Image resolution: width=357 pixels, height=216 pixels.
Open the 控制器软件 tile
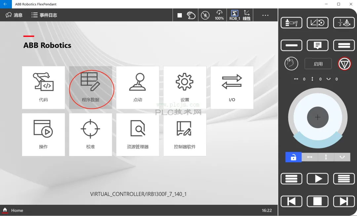[185, 135]
